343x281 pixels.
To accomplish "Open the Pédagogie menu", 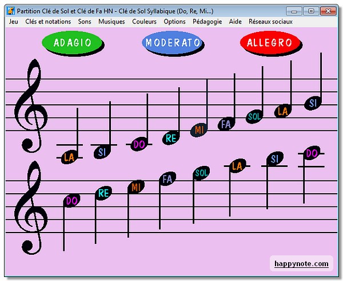I will click(x=207, y=22).
